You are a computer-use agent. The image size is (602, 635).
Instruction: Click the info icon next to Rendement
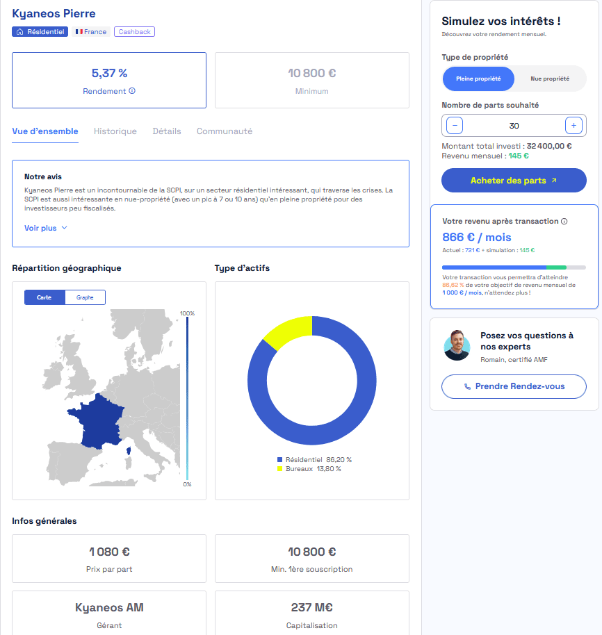click(132, 91)
